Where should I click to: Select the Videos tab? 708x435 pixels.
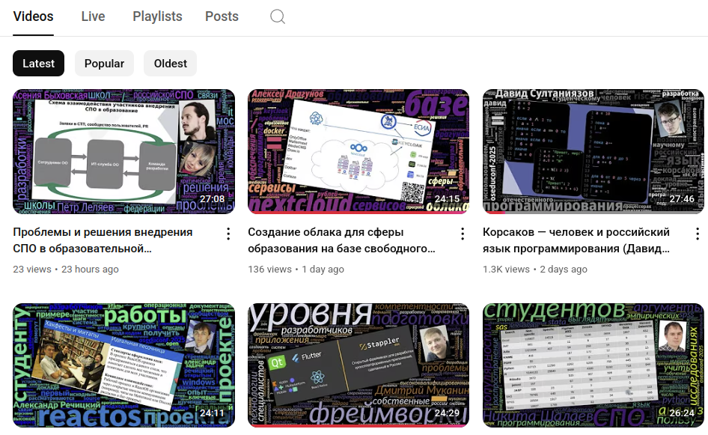(34, 16)
